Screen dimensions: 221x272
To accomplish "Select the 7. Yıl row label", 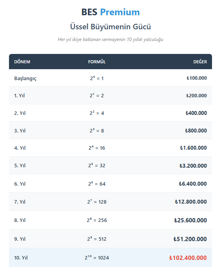I will point(20,202).
